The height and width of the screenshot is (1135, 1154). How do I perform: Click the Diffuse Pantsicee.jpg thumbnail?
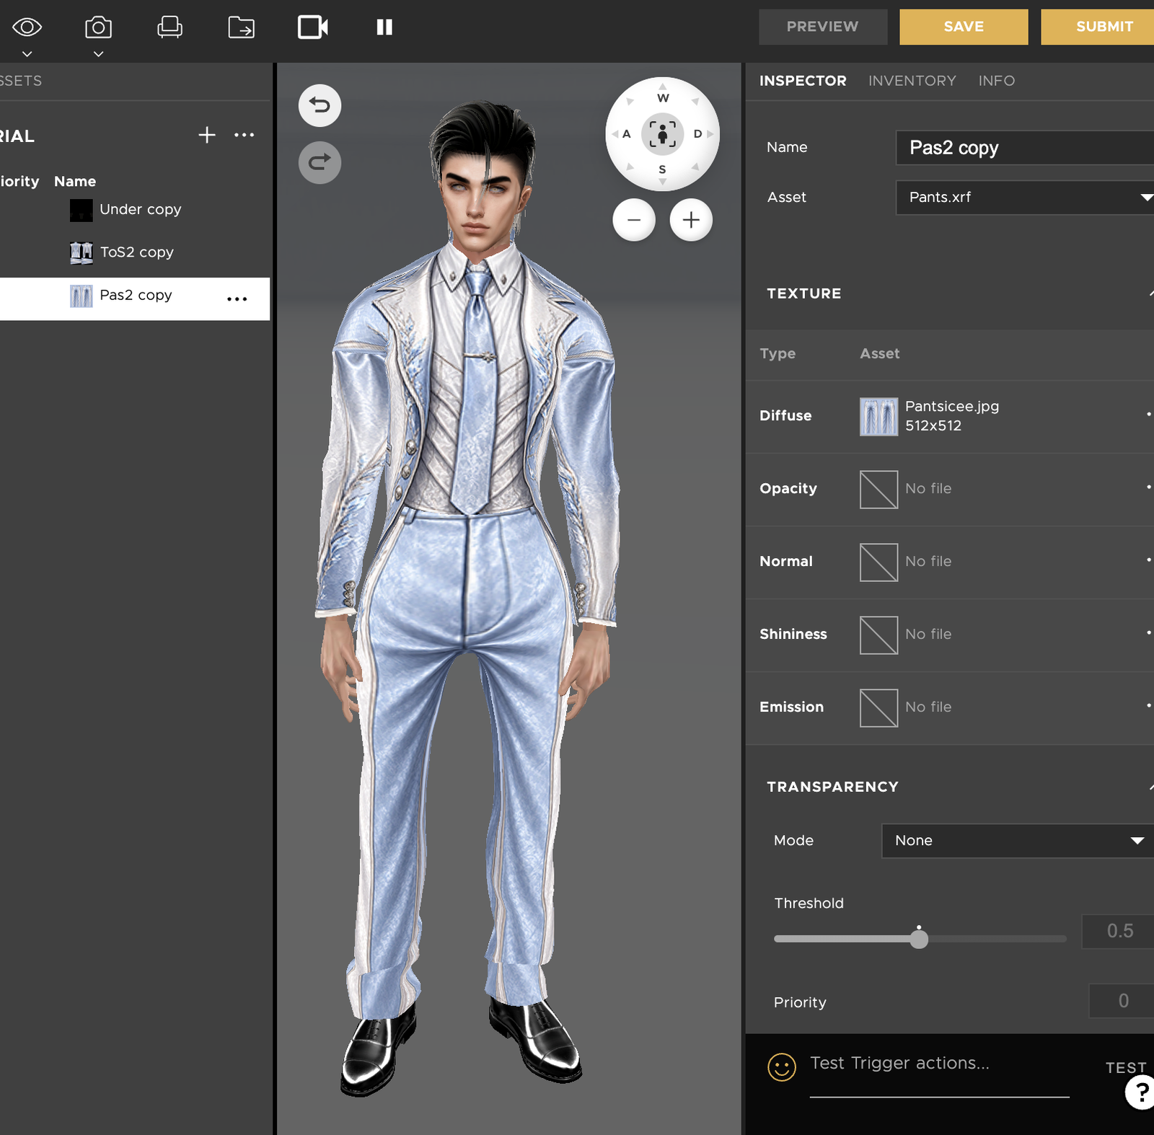click(878, 417)
